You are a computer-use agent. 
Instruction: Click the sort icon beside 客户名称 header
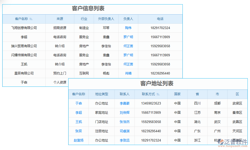pos(31,19)
